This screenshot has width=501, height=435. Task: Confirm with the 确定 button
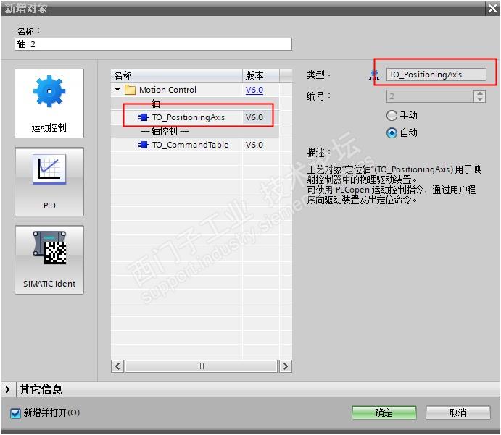[x=384, y=413]
